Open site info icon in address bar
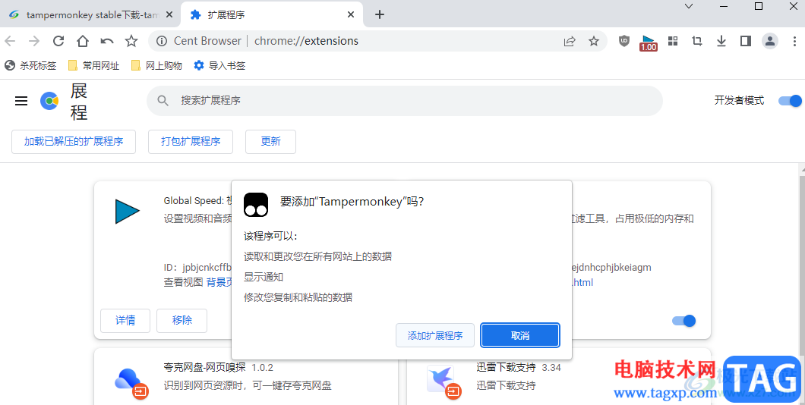 162,41
